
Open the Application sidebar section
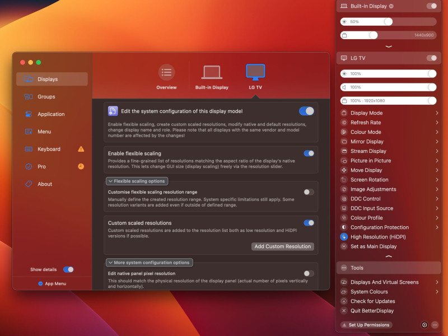point(52,114)
